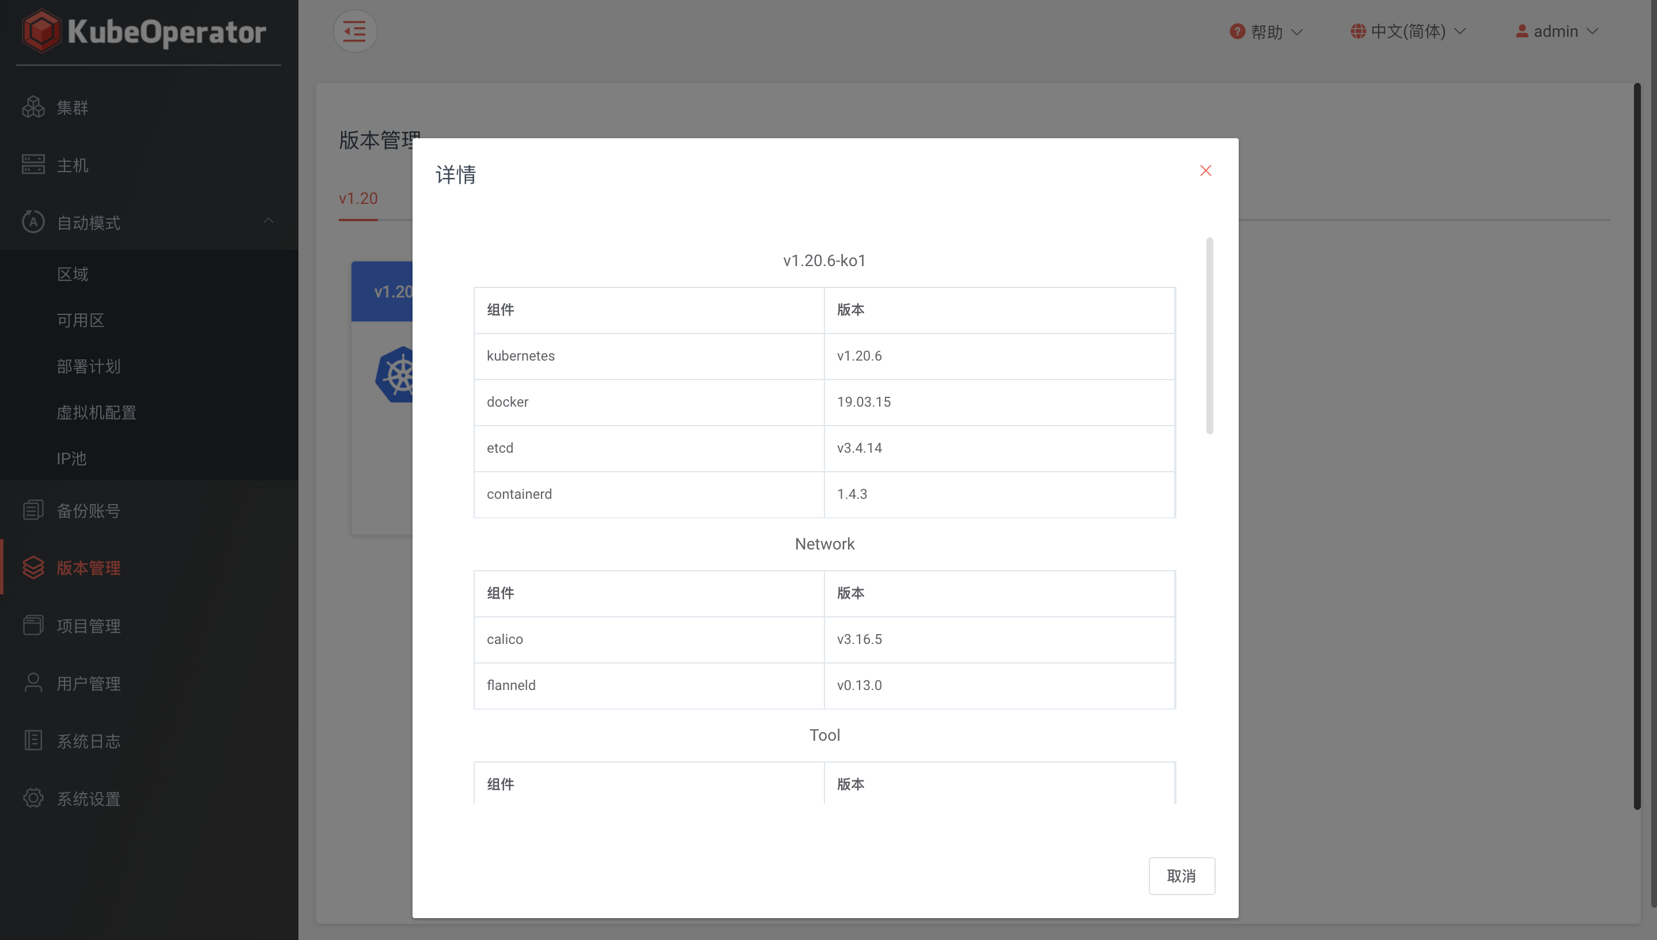Collapse the 自动模式 submenu chevron

[269, 221]
